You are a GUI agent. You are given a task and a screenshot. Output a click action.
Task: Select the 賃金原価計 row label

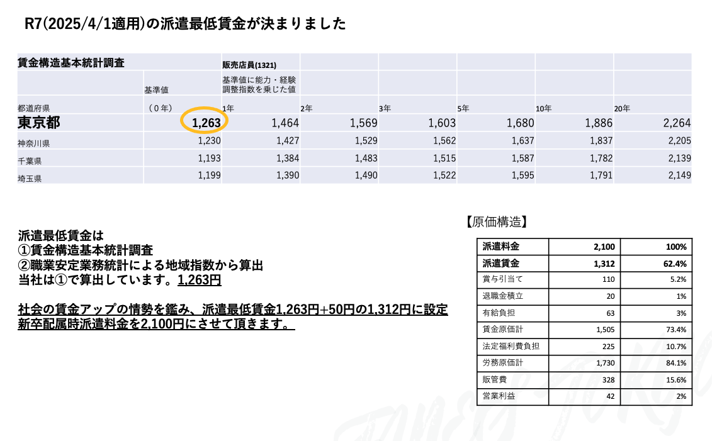click(502, 329)
